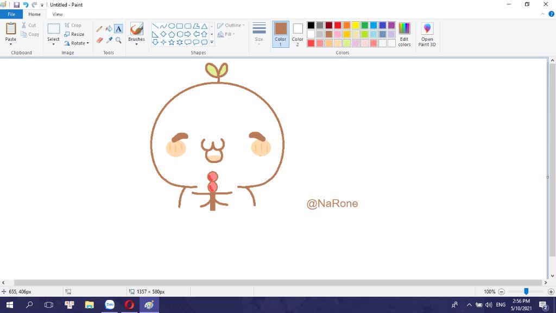The image size is (556, 313).
Task: Select the Text tool
Action: click(118, 29)
